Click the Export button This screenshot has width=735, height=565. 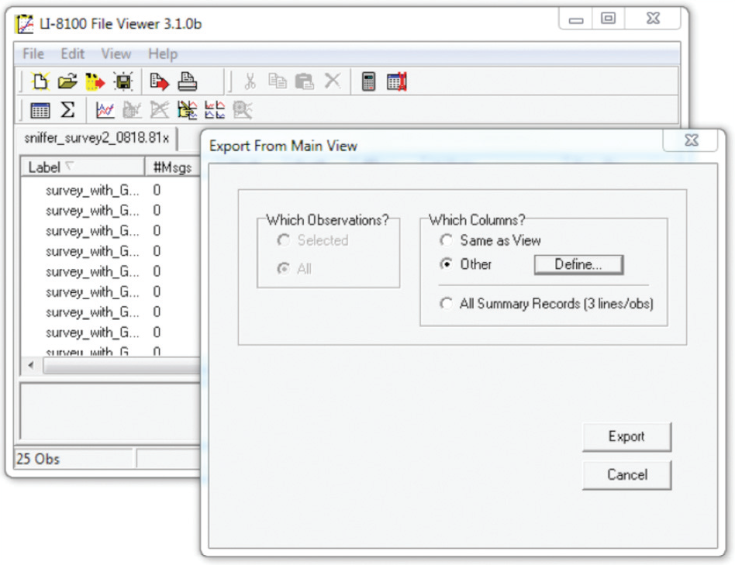pyautogui.click(x=626, y=436)
